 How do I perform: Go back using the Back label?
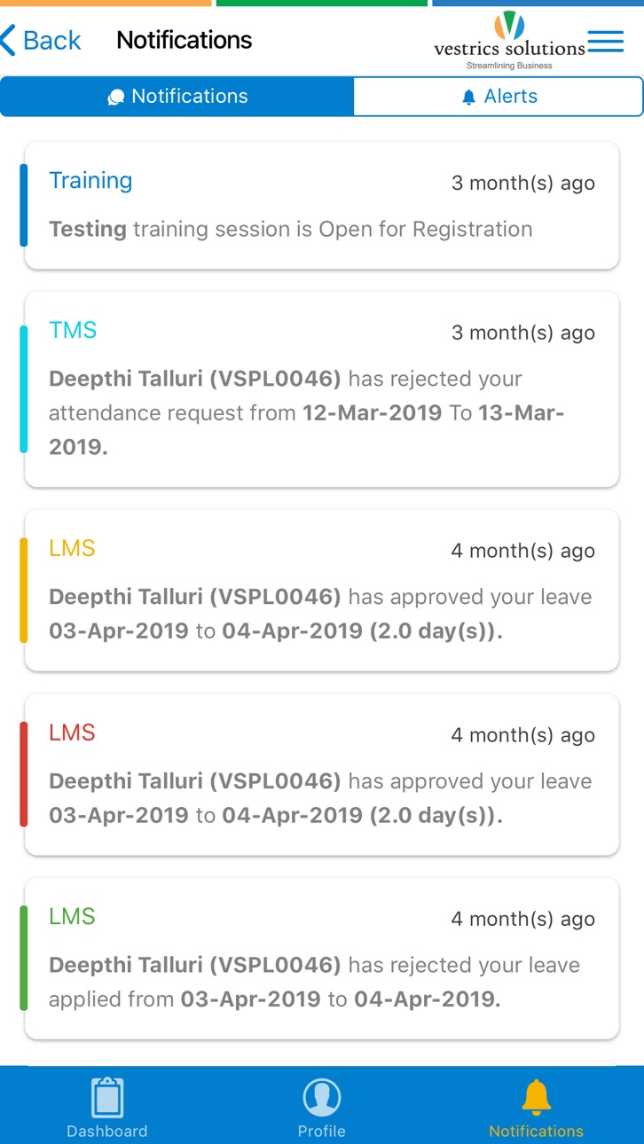click(51, 40)
